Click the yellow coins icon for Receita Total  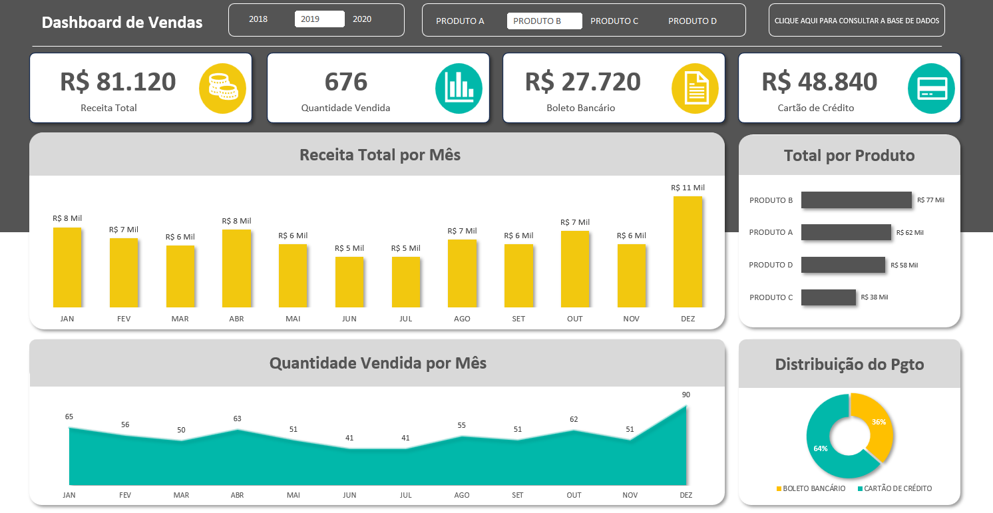(x=222, y=88)
